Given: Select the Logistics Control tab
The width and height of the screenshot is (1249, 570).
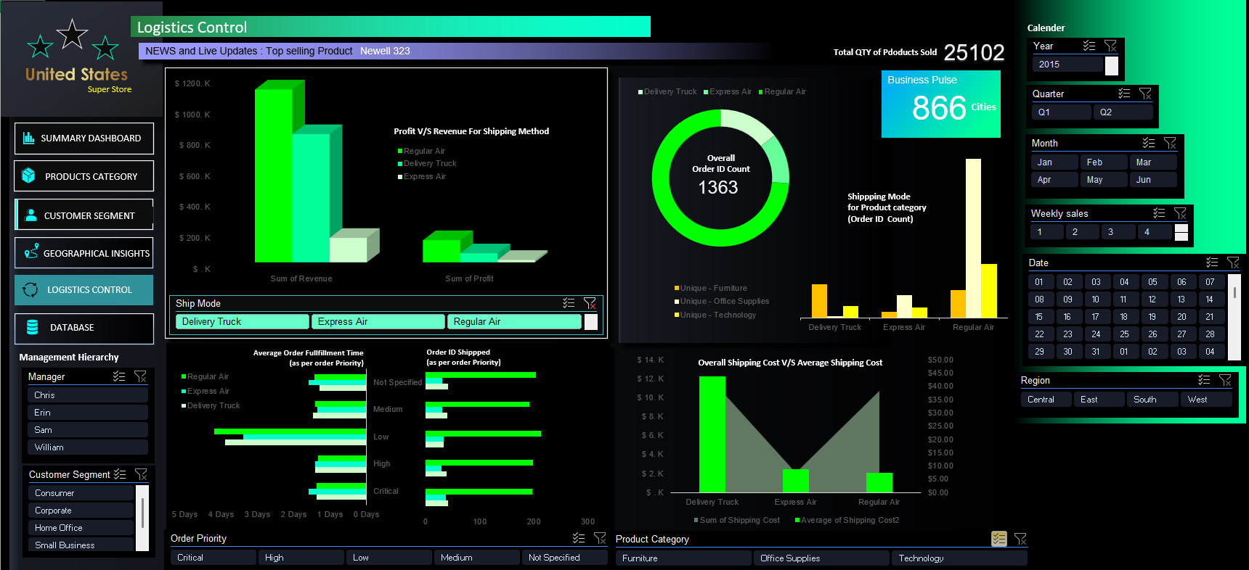Looking at the screenshot, I should (x=84, y=290).
